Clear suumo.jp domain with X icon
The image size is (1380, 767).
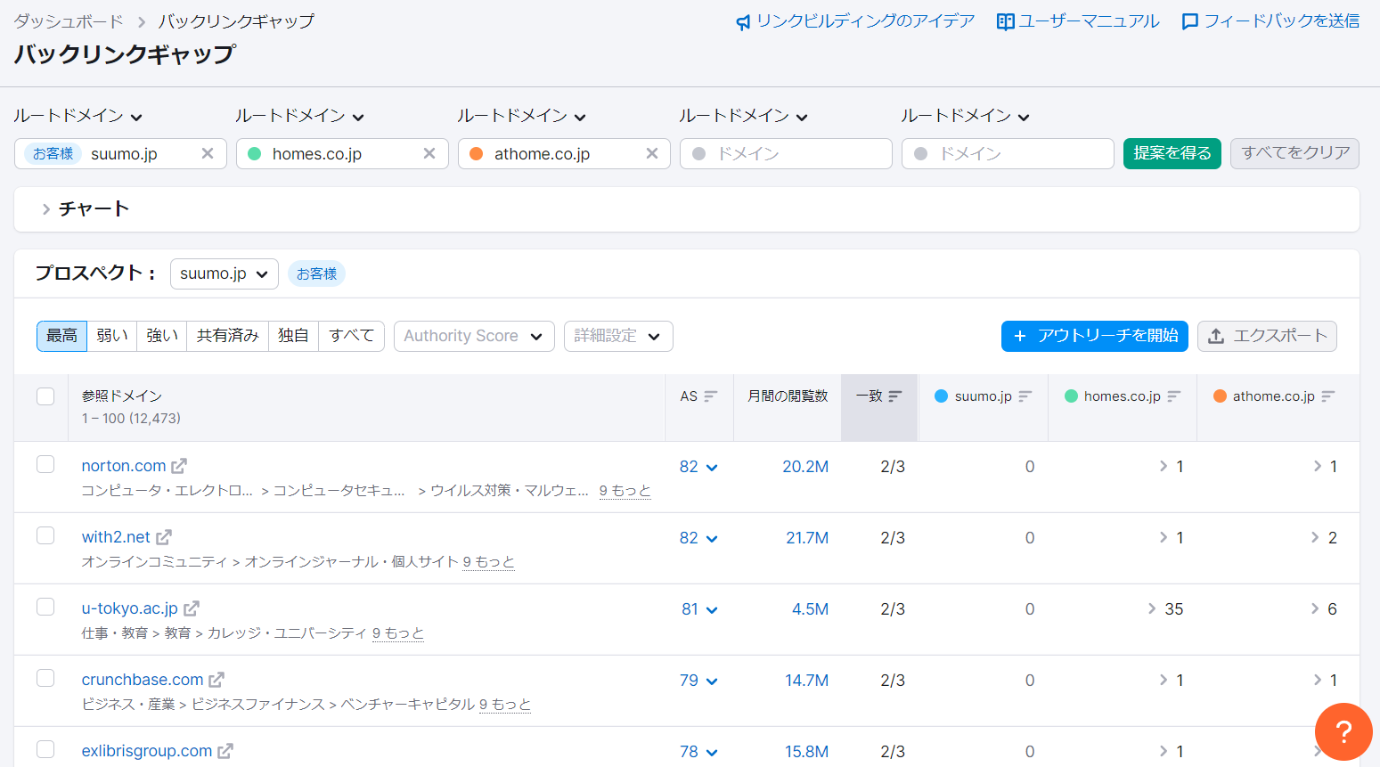point(208,153)
